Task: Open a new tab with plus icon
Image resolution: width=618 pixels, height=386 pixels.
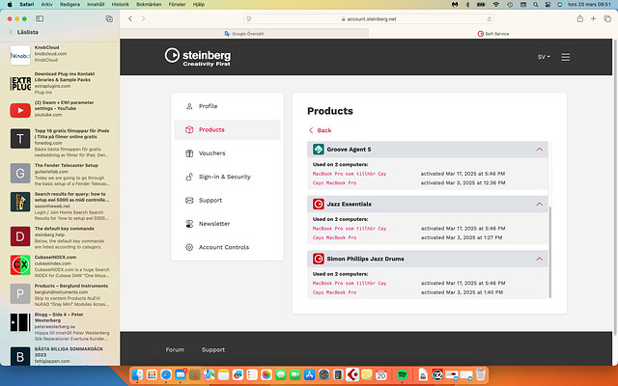Action: pos(593,18)
